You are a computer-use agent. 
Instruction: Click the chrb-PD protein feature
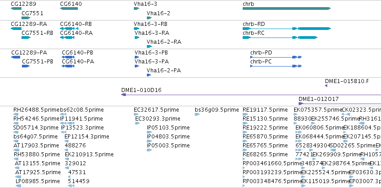[x=276, y=57]
